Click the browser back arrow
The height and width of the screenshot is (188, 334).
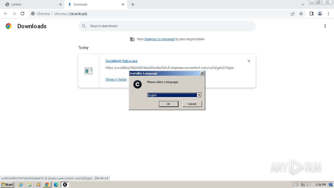click(x=6, y=14)
